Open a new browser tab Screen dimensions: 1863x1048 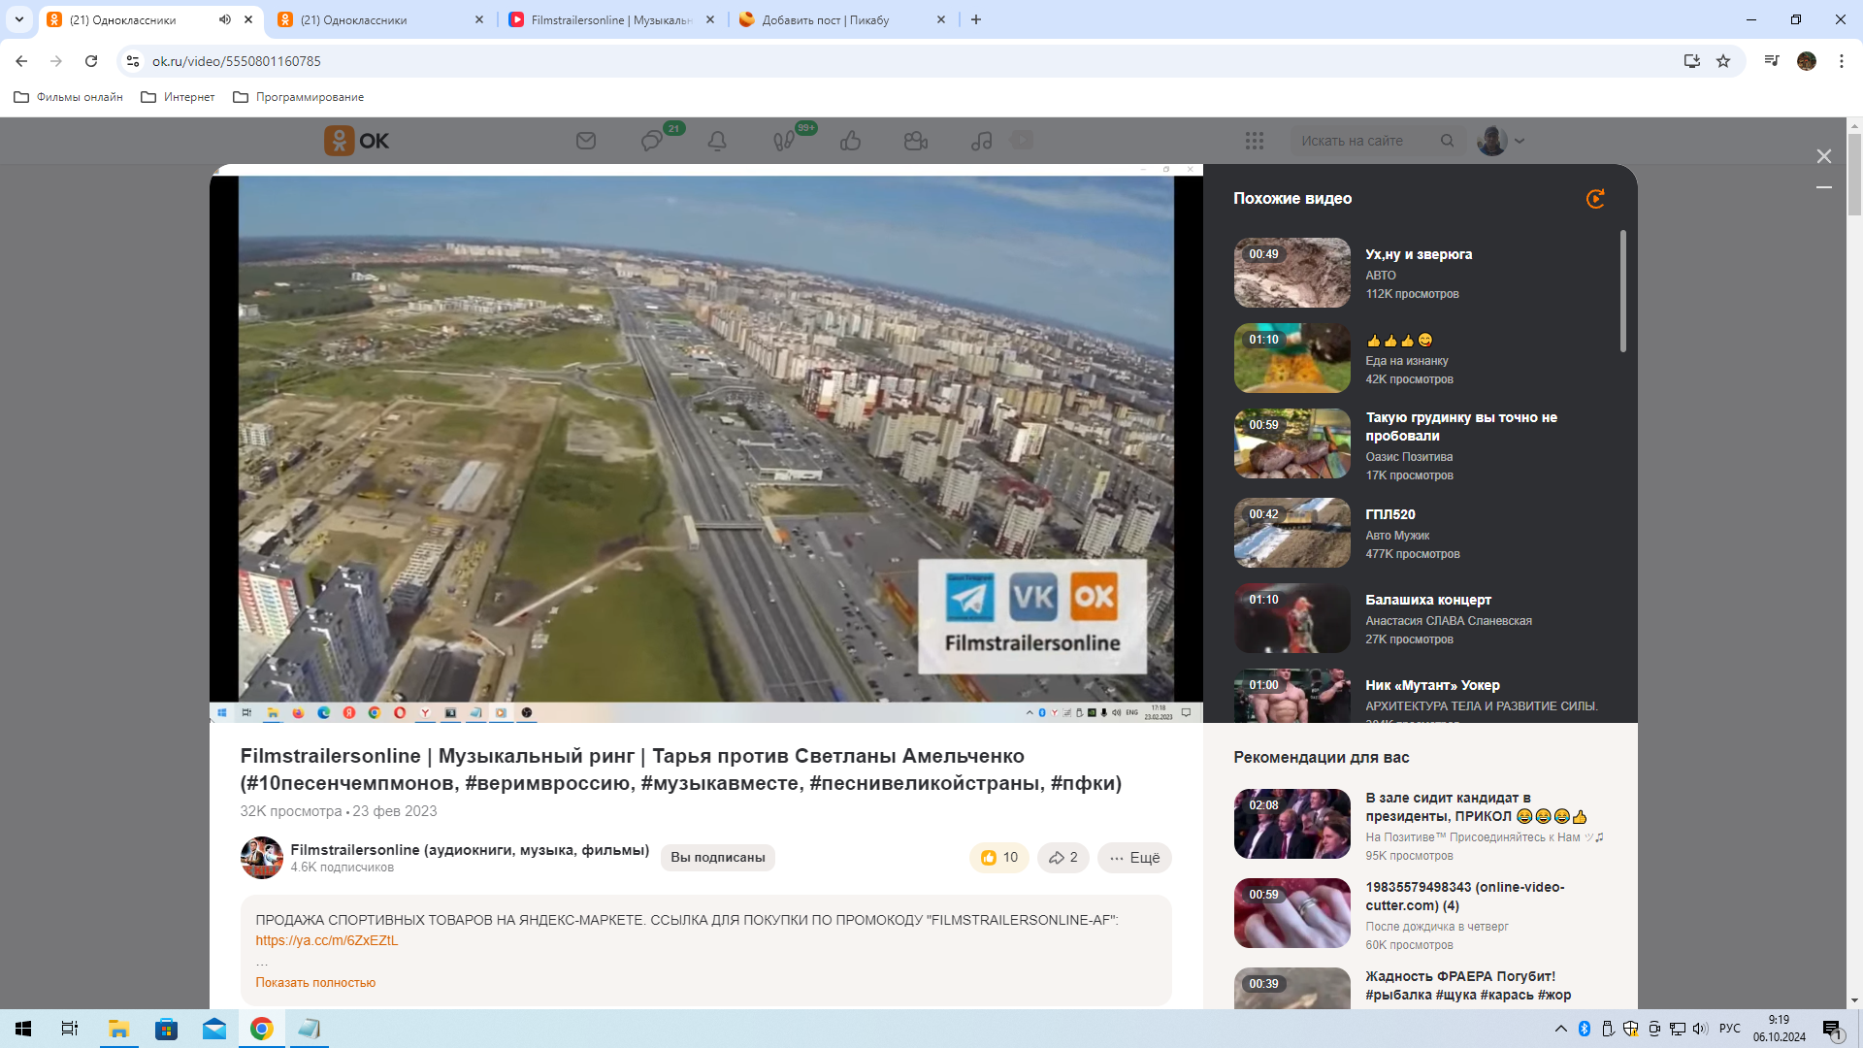click(x=976, y=19)
